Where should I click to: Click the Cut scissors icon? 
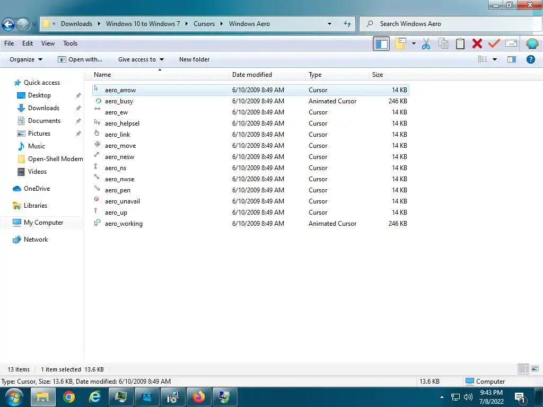(x=426, y=43)
